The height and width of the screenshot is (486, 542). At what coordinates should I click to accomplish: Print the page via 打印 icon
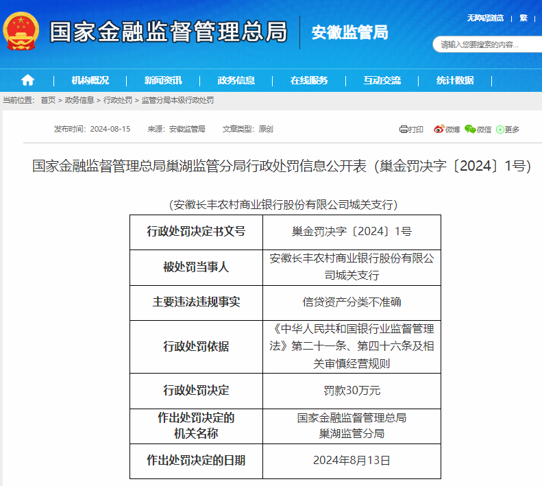[x=411, y=129]
